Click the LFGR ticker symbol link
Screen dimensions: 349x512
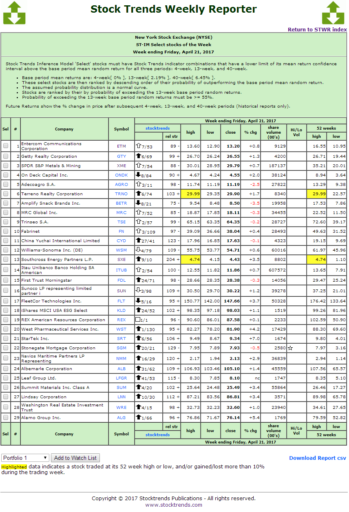click(121, 378)
